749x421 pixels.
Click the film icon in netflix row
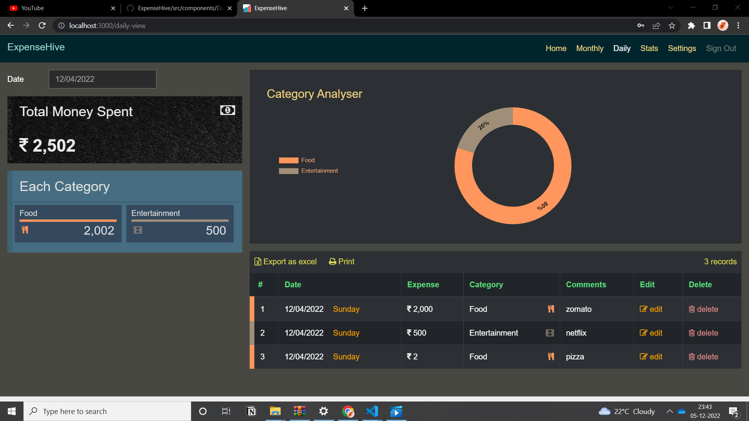tap(550, 333)
